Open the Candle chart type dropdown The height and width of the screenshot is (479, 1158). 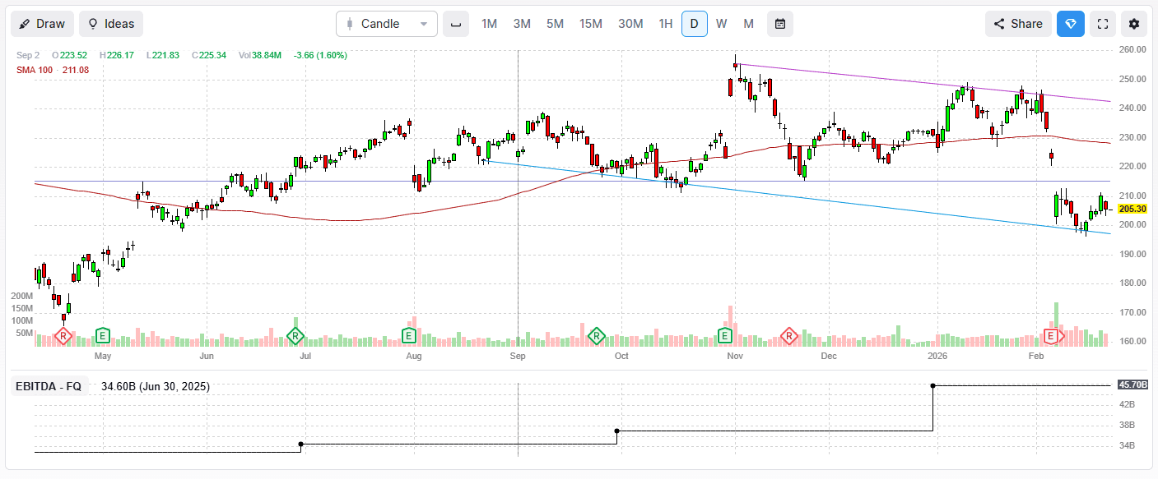tap(387, 24)
